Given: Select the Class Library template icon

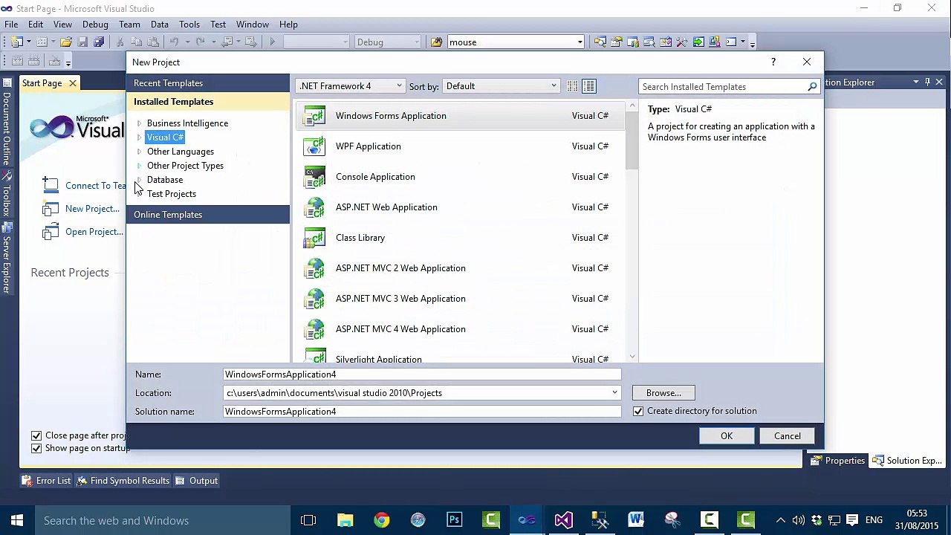Looking at the screenshot, I should click(315, 238).
